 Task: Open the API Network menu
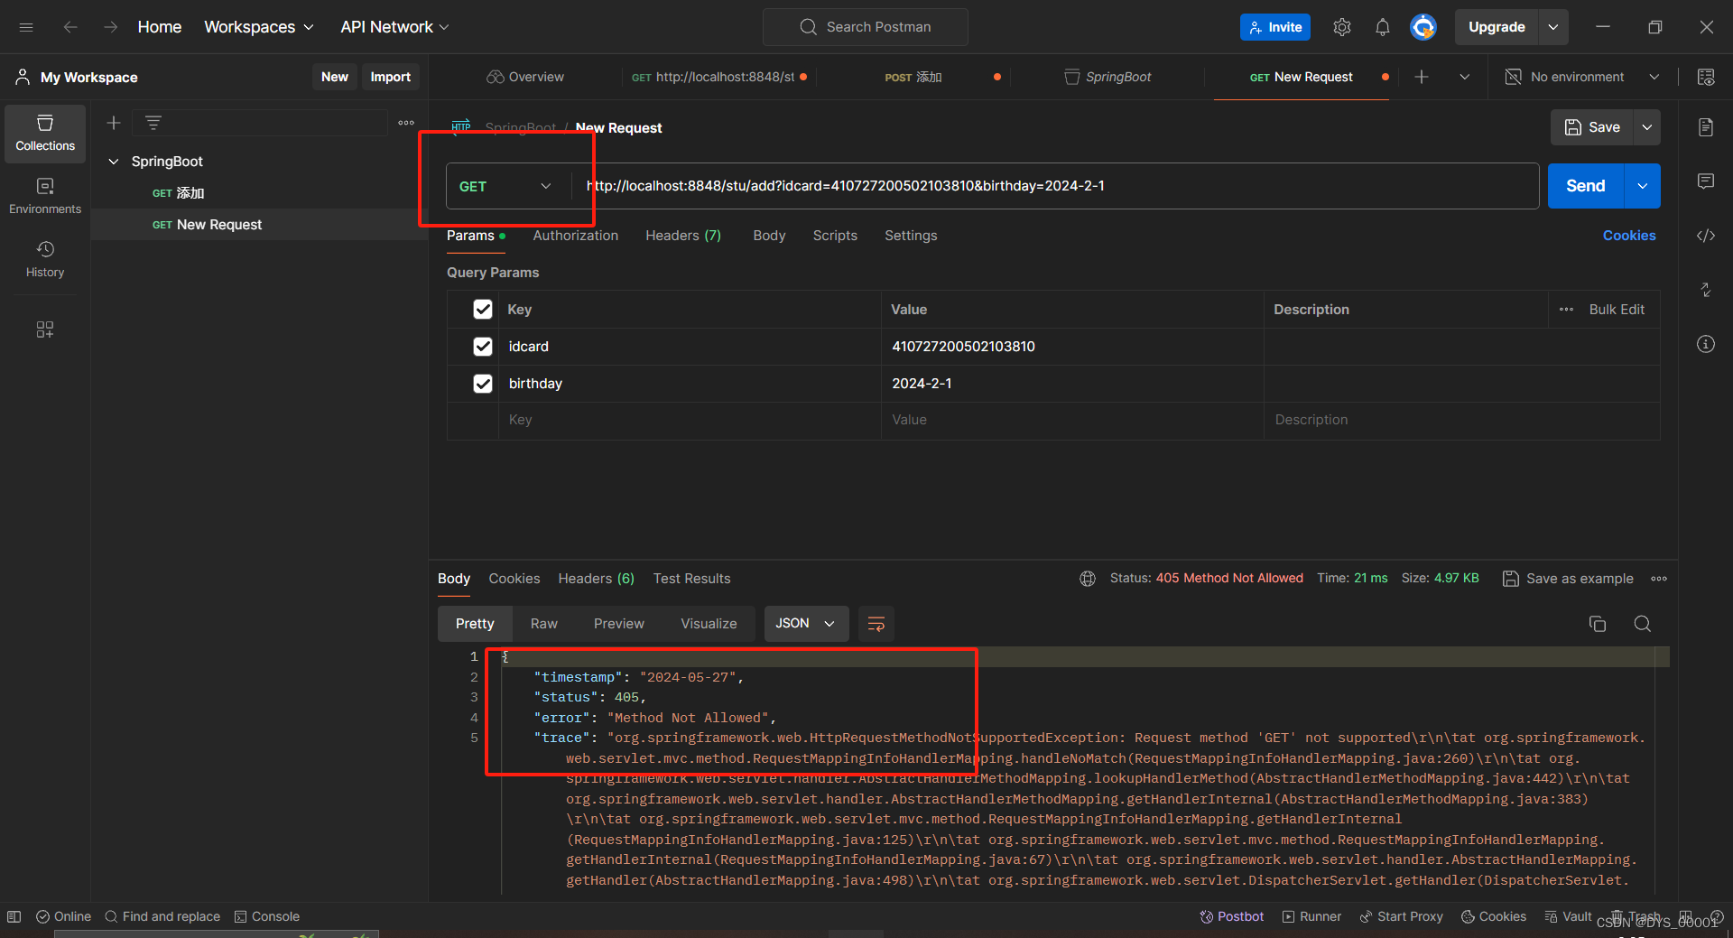click(394, 27)
